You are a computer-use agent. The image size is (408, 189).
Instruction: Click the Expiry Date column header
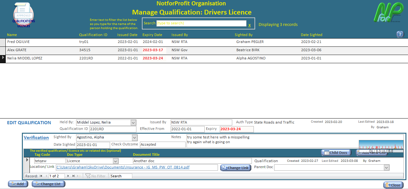point(152,35)
